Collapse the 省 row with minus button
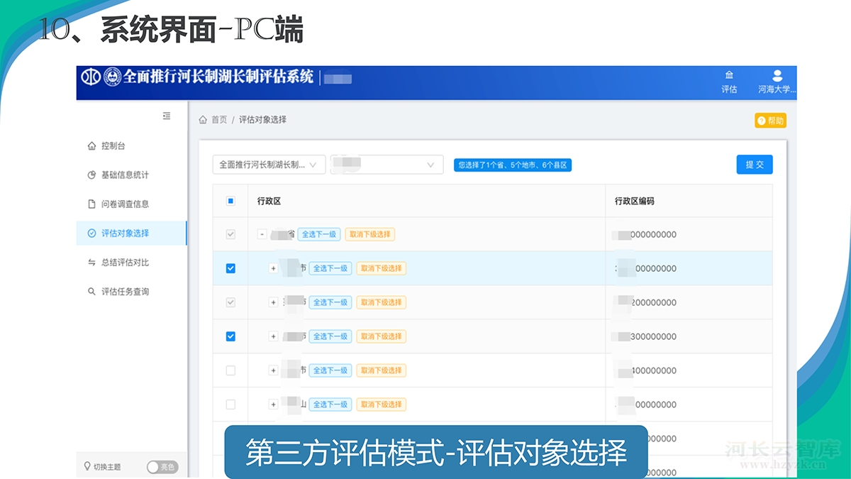Image resolution: width=851 pixels, height=479 pixels. [262, 234]
